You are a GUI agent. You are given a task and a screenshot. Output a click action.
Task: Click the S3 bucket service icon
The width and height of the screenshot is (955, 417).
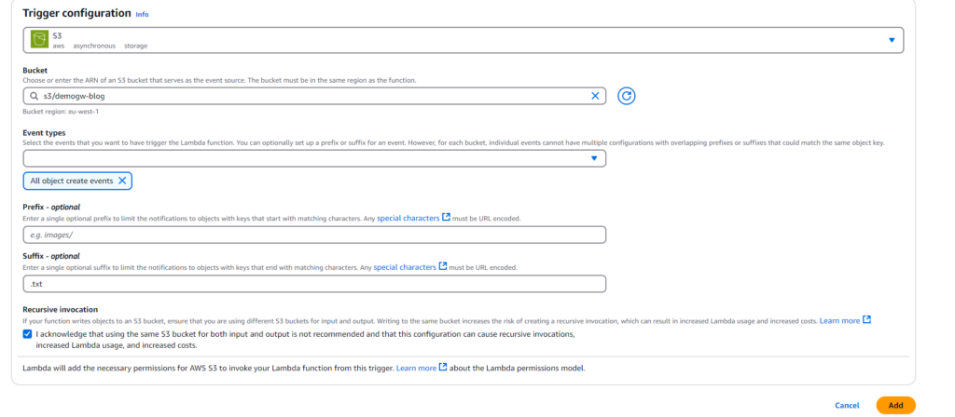click(x=39, y=39)
